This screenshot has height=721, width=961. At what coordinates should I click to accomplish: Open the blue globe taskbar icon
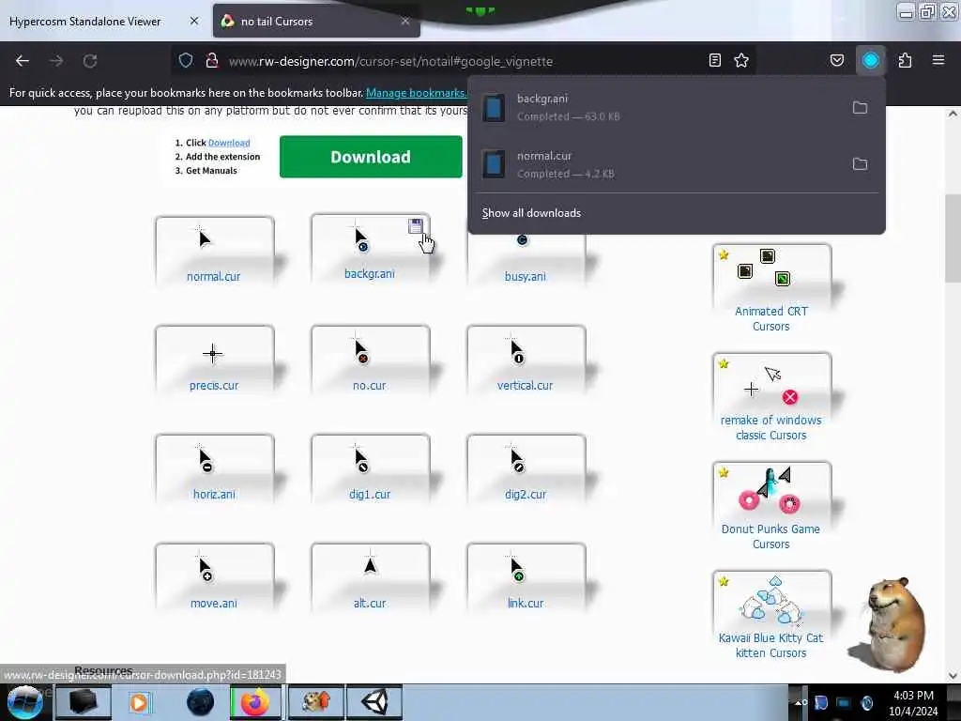point(200,702)
